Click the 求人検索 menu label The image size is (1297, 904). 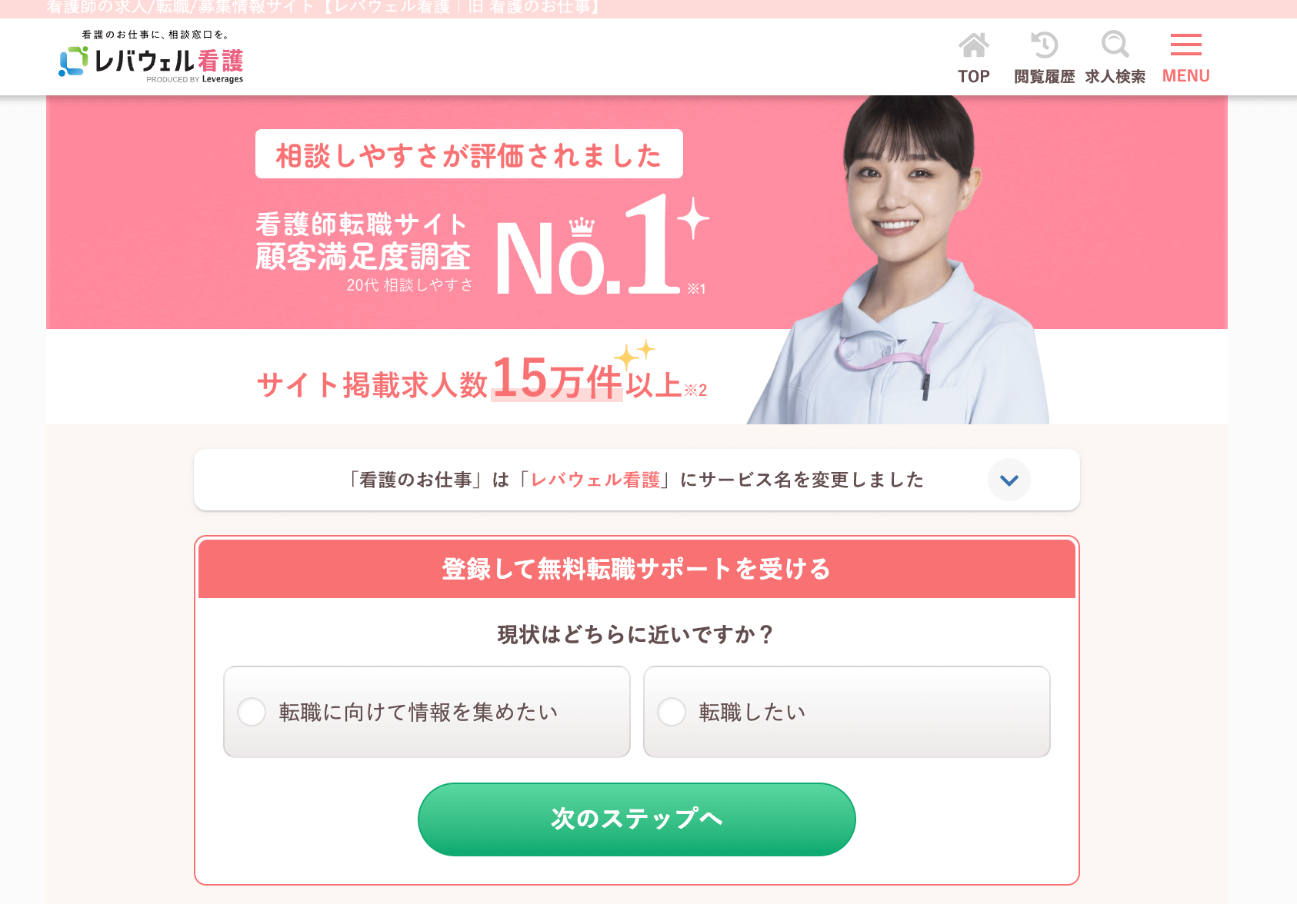tap(1115, 76)
